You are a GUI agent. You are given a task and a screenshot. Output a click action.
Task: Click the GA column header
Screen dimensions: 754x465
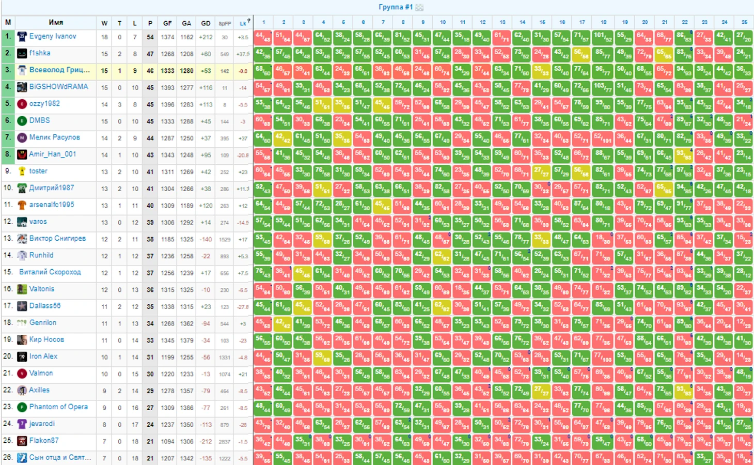186,23
